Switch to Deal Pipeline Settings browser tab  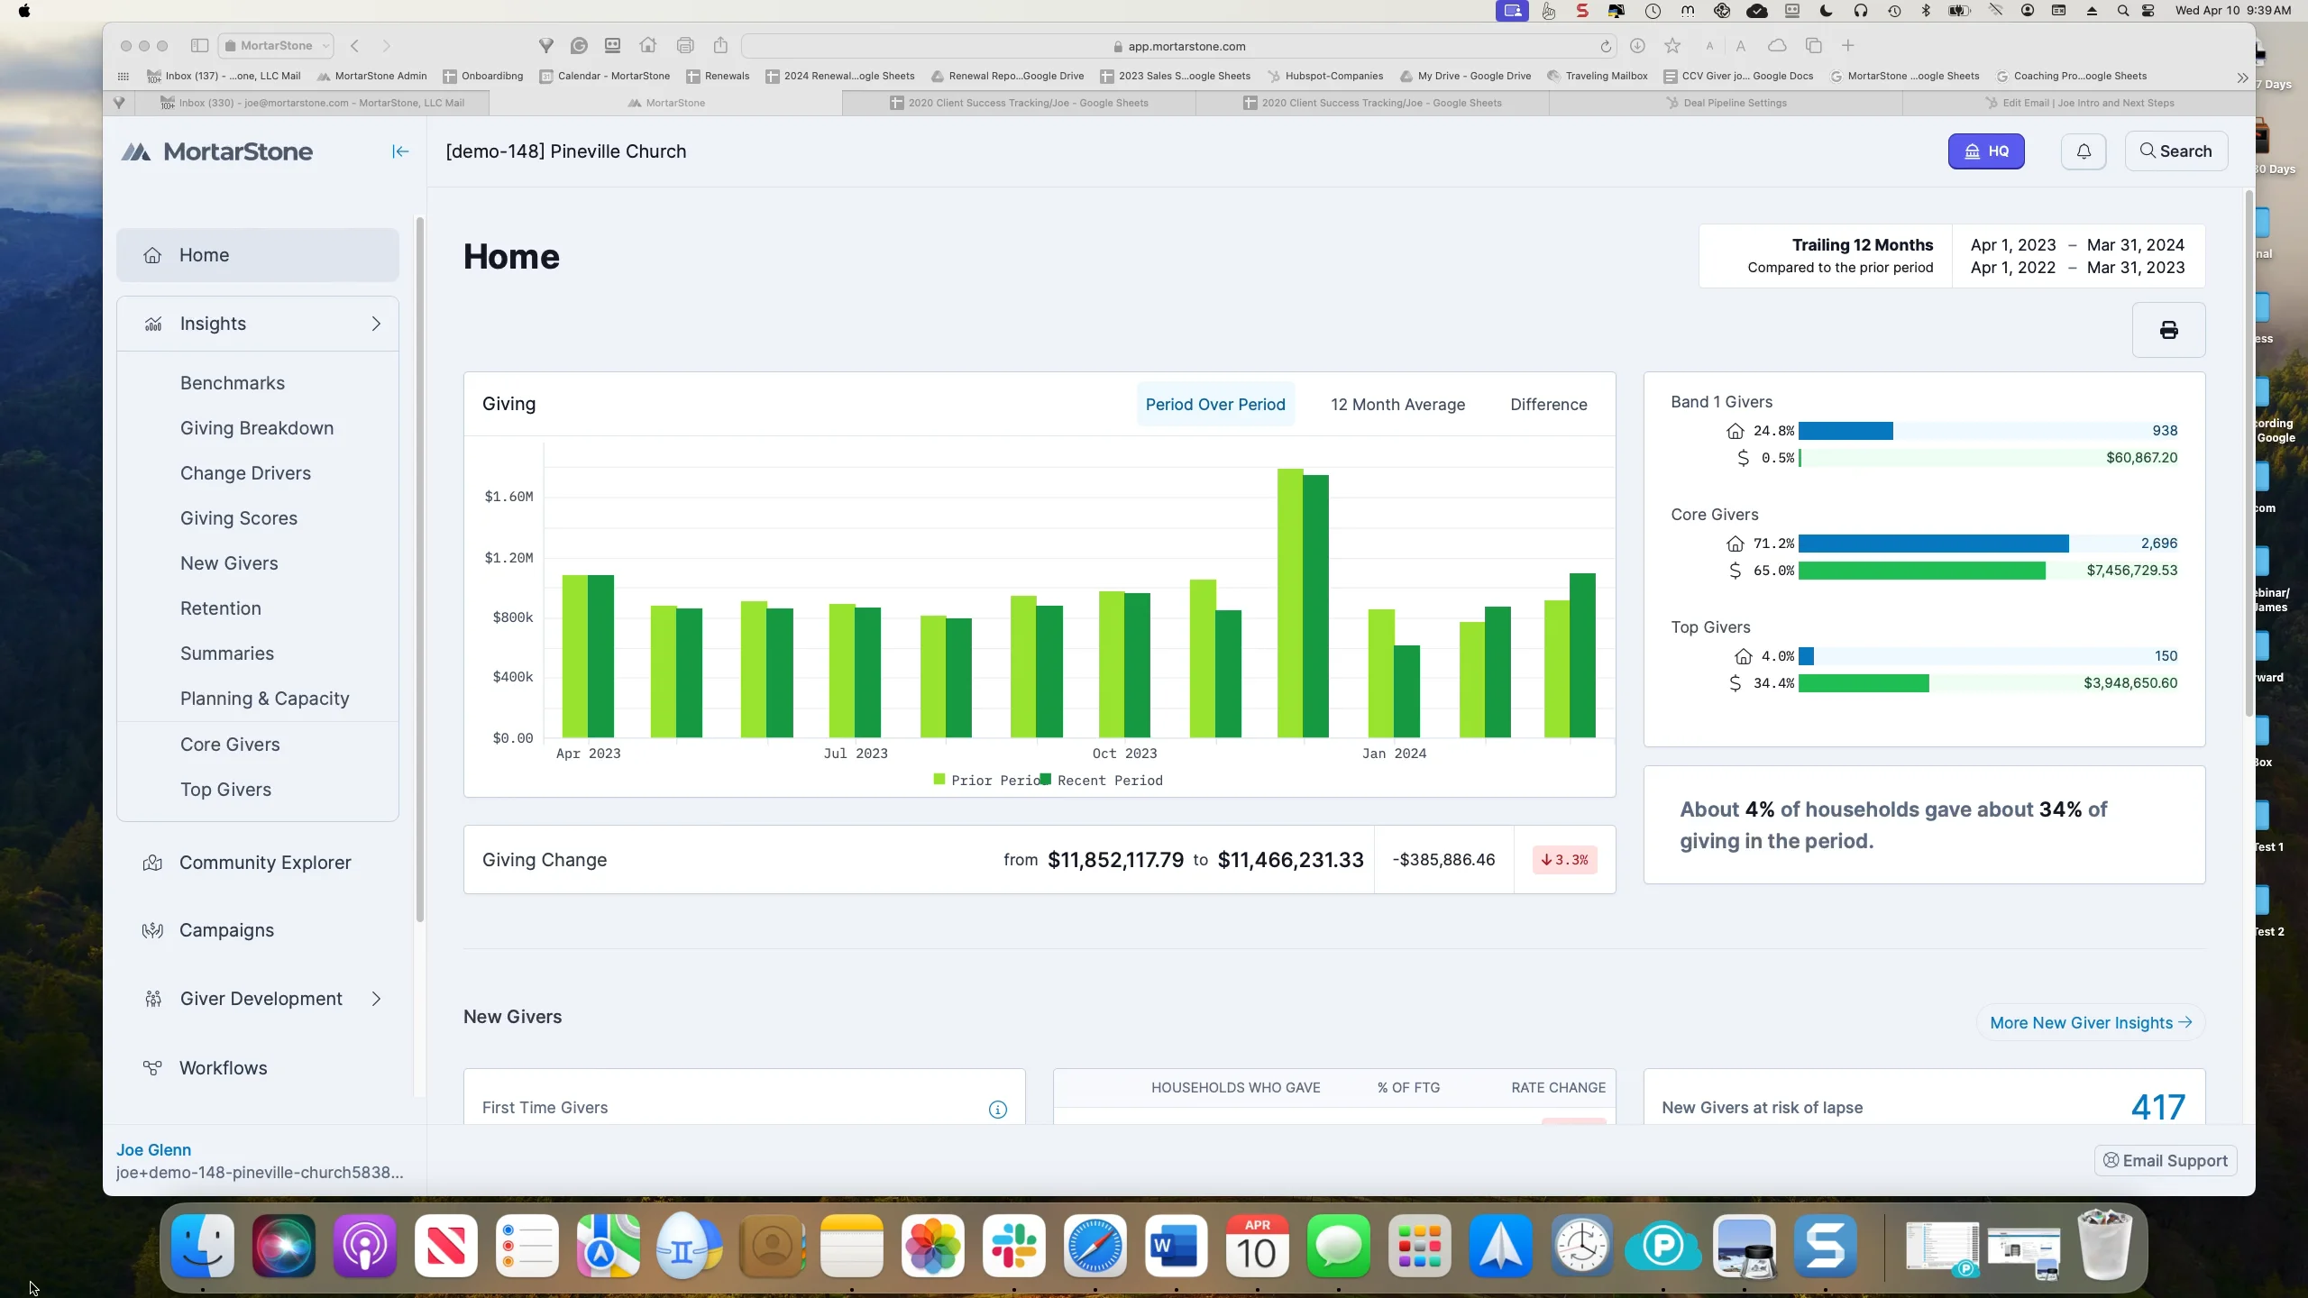coord(1726,103)
